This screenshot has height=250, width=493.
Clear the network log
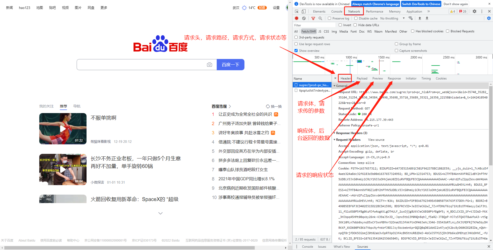click(x=304, y=18)
